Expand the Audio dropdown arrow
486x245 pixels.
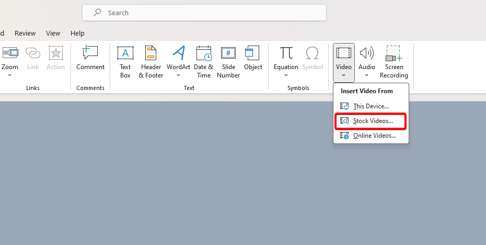367,75
